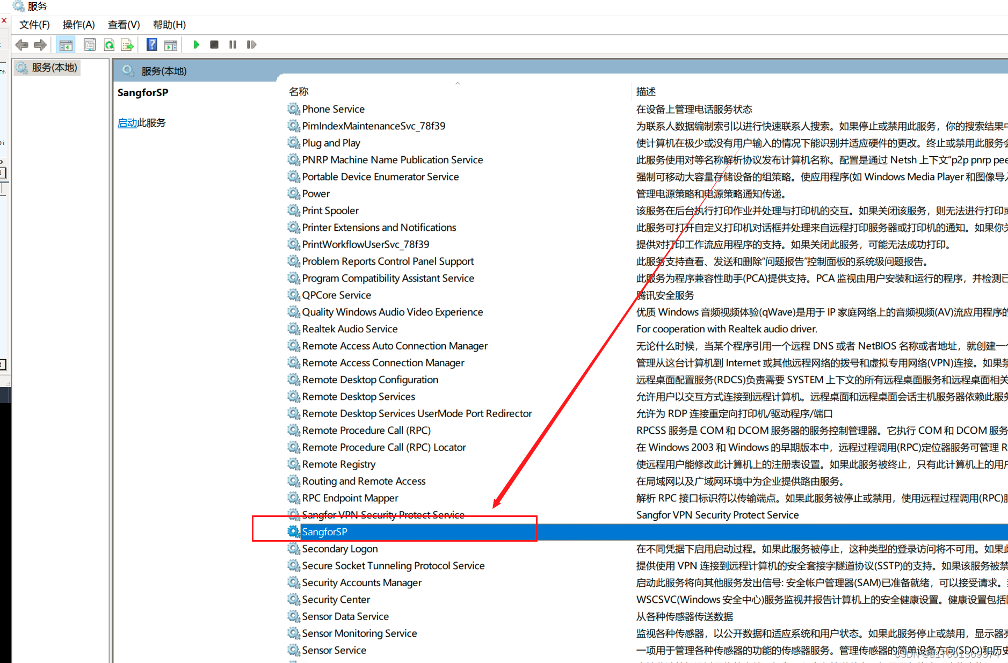The height and width of the screenshot is (663, 1008).
Task: Click the Remote Registry gear icon
Action: pyautogui.click(x=294, y=464)
